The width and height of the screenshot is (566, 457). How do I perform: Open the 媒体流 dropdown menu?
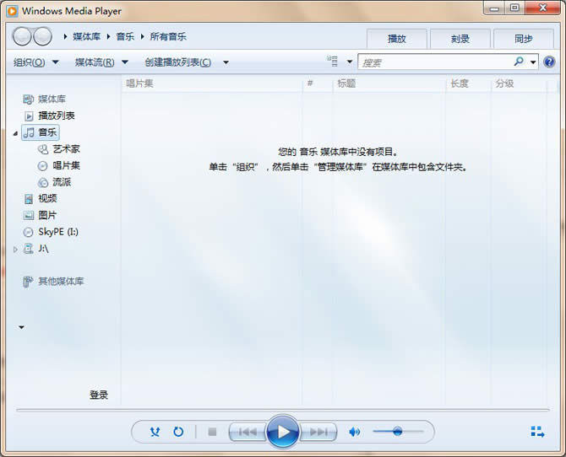pos(101,62)
